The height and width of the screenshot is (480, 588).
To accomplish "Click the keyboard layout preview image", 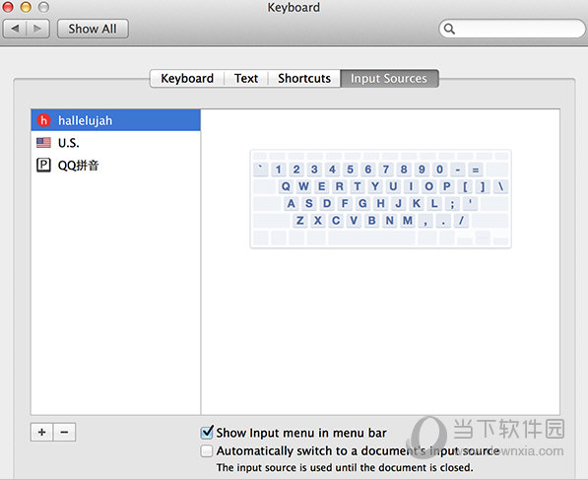I will click(380, 198).
